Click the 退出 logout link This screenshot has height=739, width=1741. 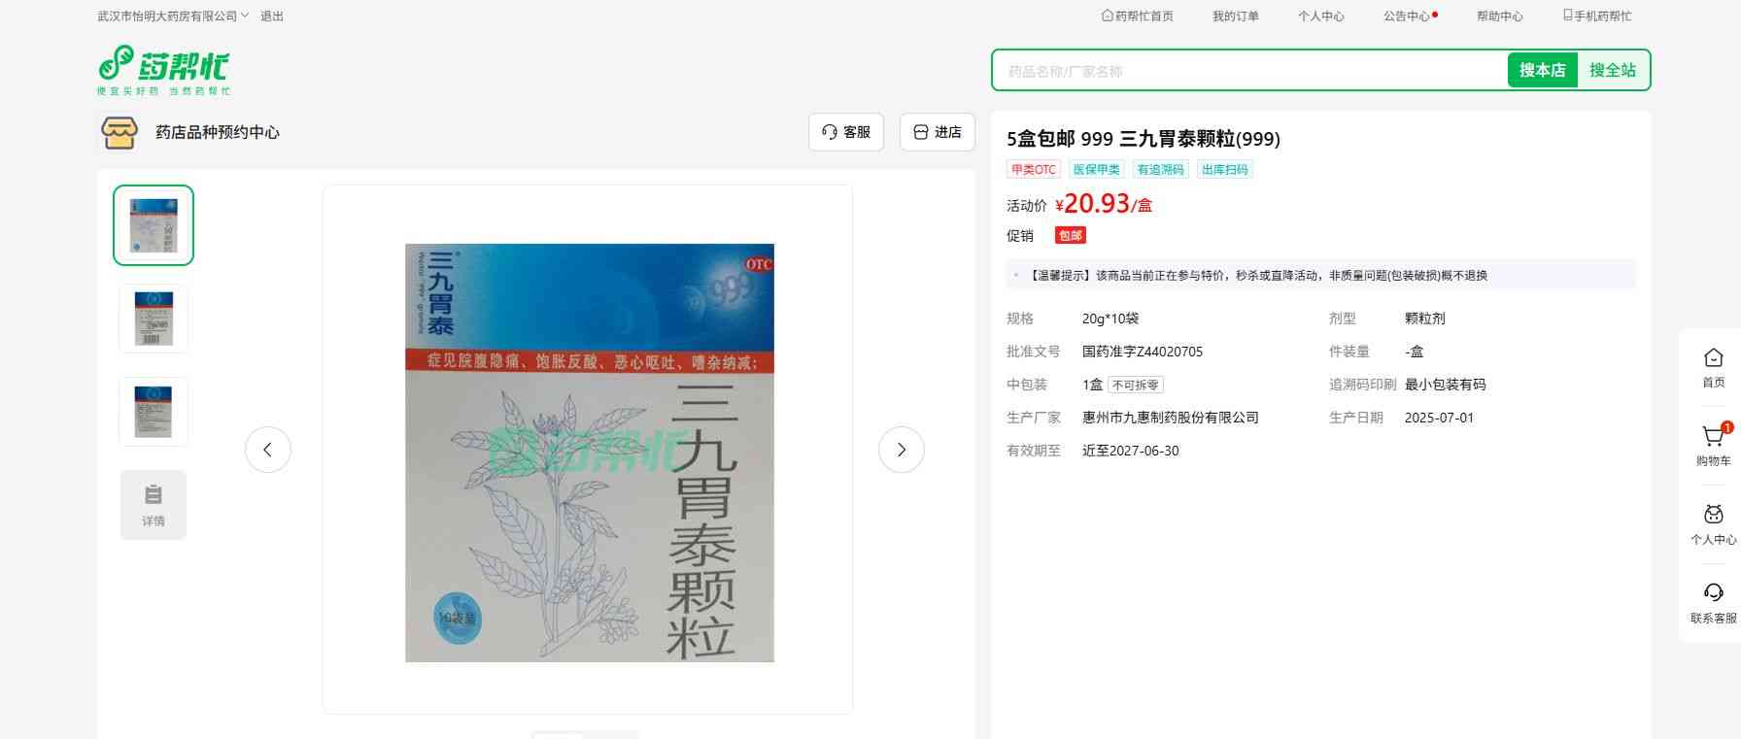[272, 17]
